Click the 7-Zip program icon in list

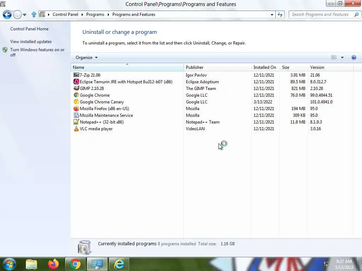[x=76, y=75]
